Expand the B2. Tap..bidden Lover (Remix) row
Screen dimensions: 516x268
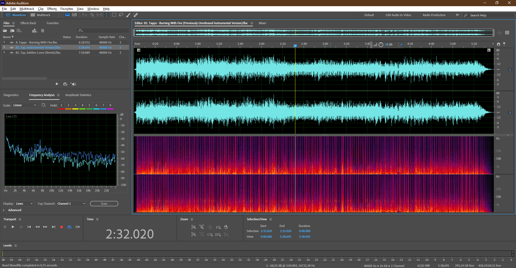[x=4, y=53]
